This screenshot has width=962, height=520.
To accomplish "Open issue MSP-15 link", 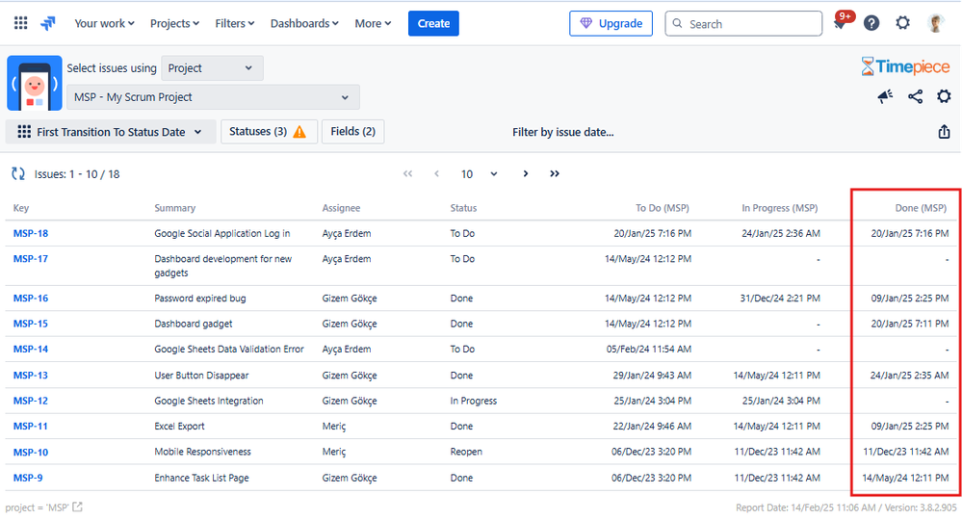I will click(31, 324).
